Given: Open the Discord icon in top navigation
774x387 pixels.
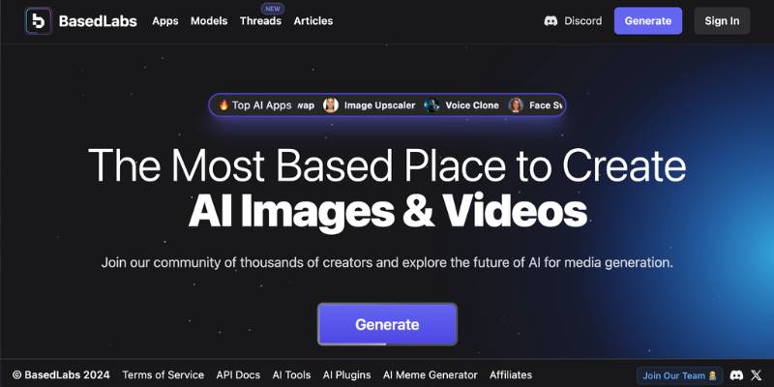Looking at the screenshot, I should click(x=551, y=21).
